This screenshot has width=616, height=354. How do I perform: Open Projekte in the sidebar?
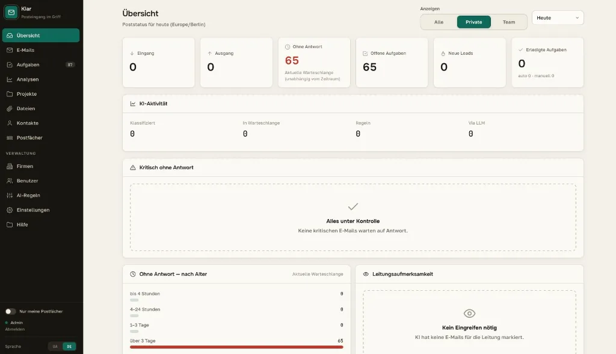[x=41, y=93]
